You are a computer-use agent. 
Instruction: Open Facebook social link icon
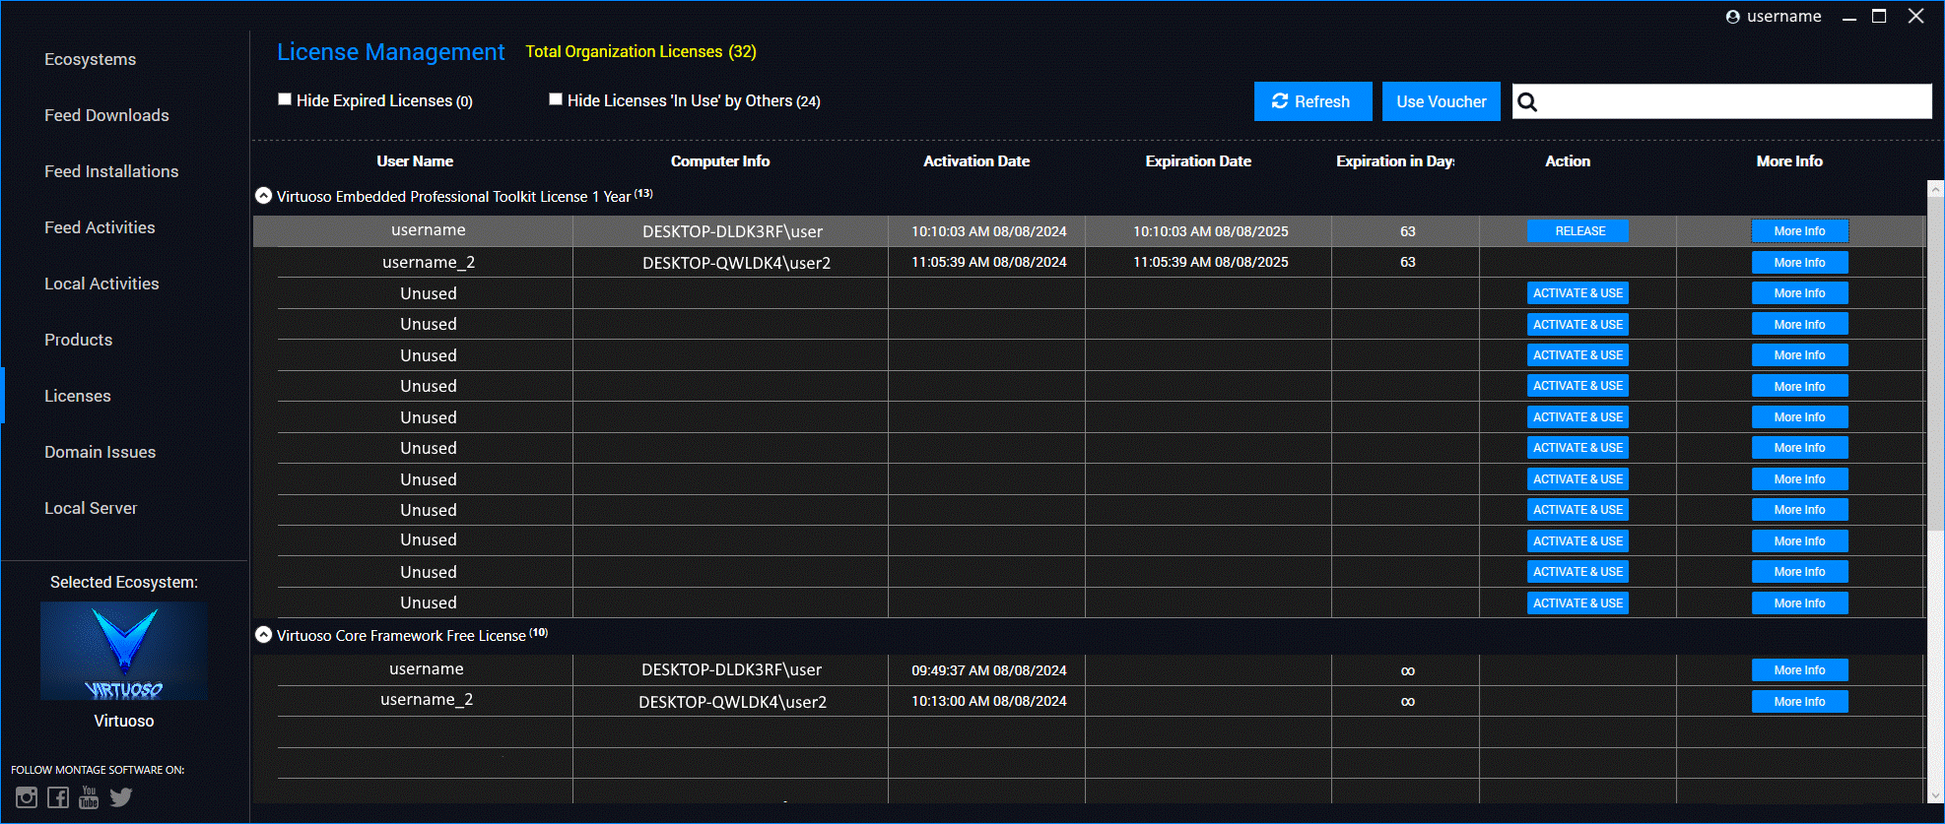click(58, 797)
